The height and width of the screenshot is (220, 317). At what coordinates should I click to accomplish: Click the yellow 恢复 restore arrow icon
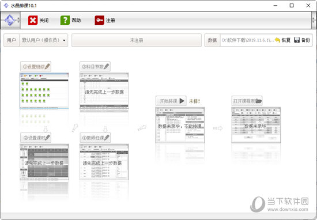[277, 40]
